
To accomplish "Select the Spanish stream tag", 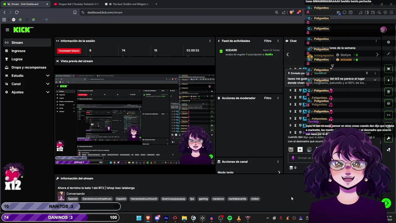I will pos(73,199).
